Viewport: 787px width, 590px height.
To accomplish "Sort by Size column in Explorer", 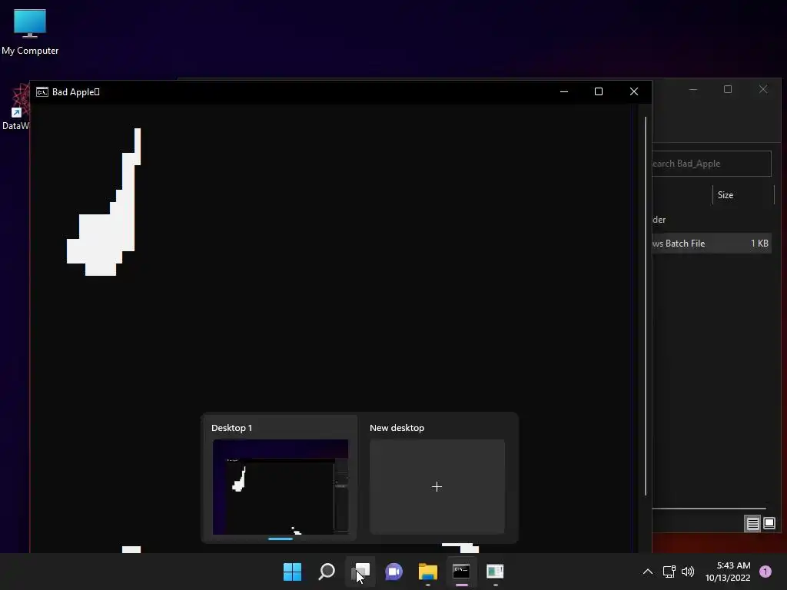I will tap(726, 194).
